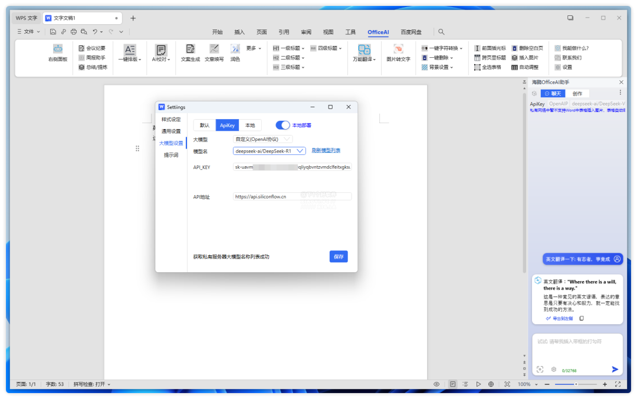Click 前面插光标 tool
This screenshot has width=637, height=399.
click(x=490, y=48)
